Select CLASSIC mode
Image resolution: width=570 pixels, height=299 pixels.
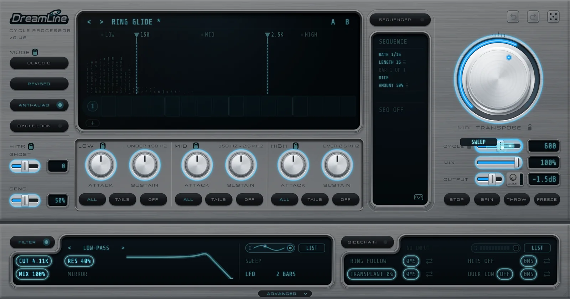(x=39, y=63)
